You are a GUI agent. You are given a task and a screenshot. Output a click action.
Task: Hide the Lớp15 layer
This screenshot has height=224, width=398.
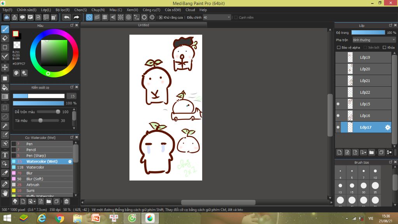point(338,104)
